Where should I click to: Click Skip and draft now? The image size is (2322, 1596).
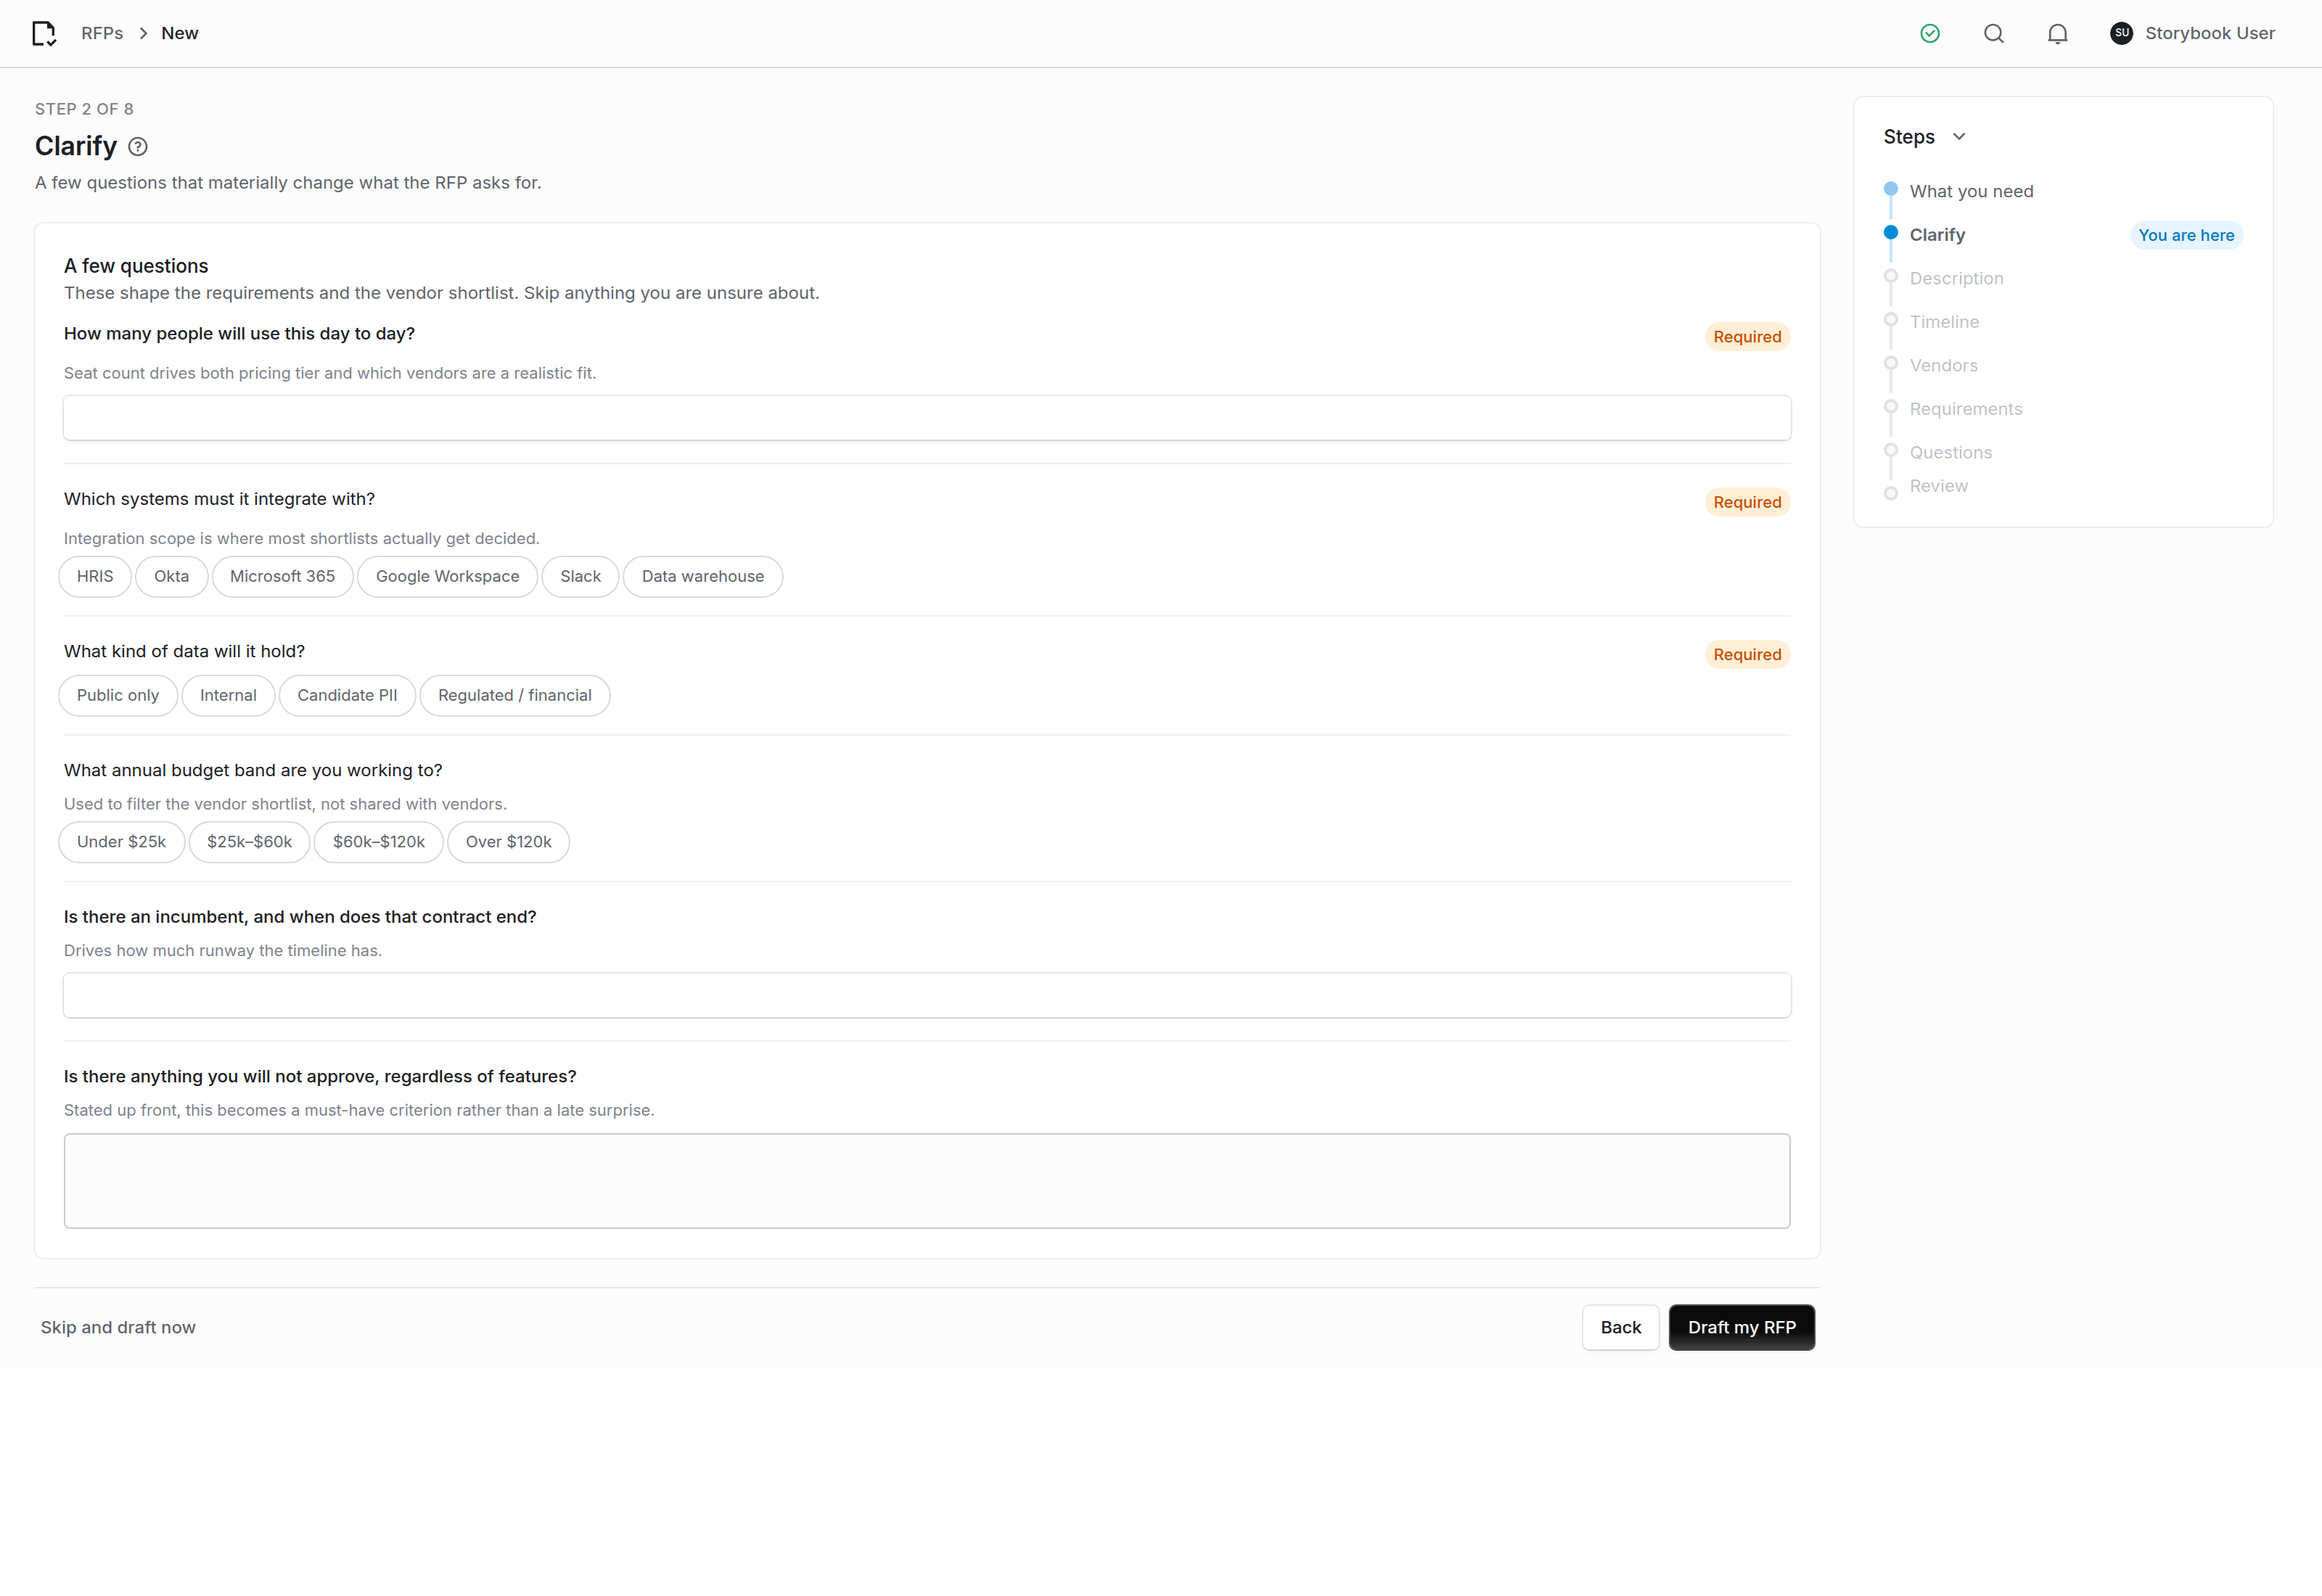pyautogui.click(x=118, y=1327)
